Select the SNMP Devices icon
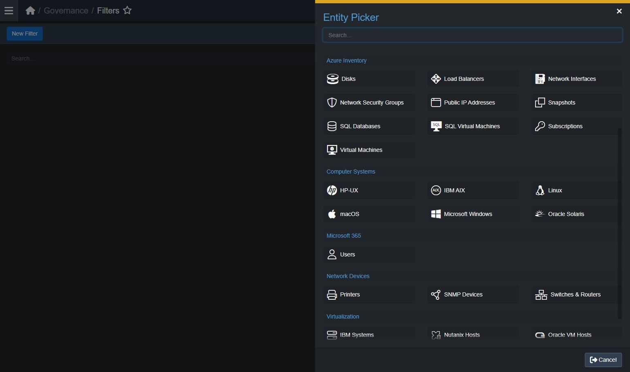This screenshot has height=372, width=630. click(x=436, y=294)
